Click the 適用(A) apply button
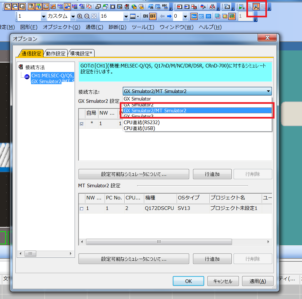 pyautogui.click(x=258, y=281)
